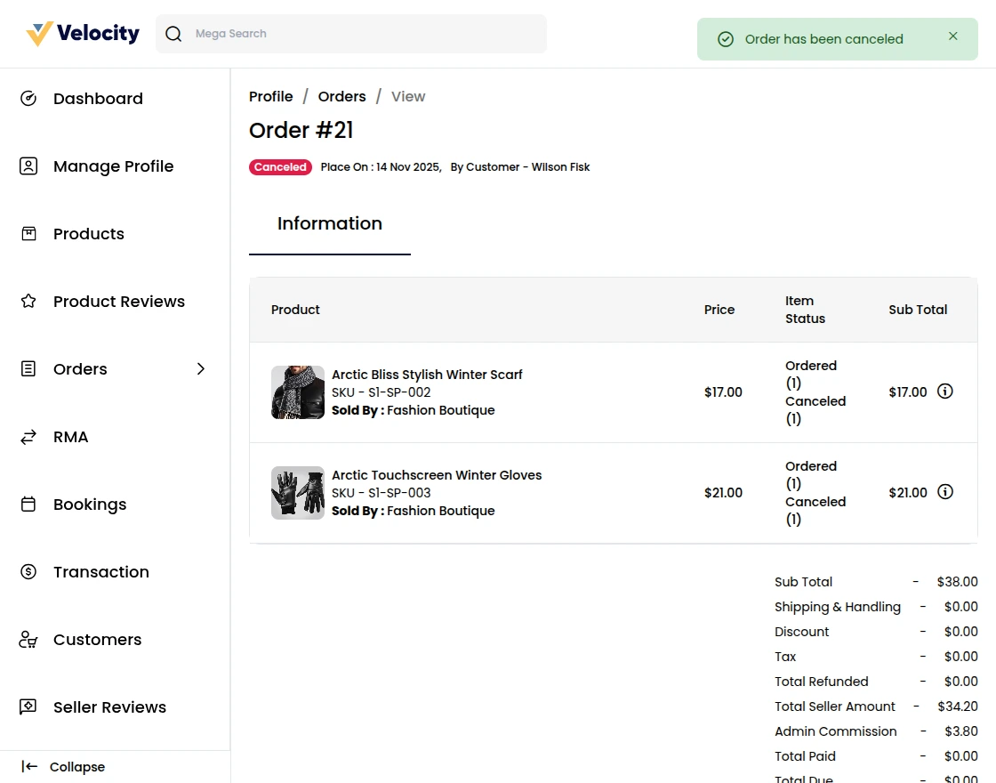996x783 pixels.
Task: Open the Arctic Touchscreen Winter Gloves thumbnail
Action: tap(297, 492)
